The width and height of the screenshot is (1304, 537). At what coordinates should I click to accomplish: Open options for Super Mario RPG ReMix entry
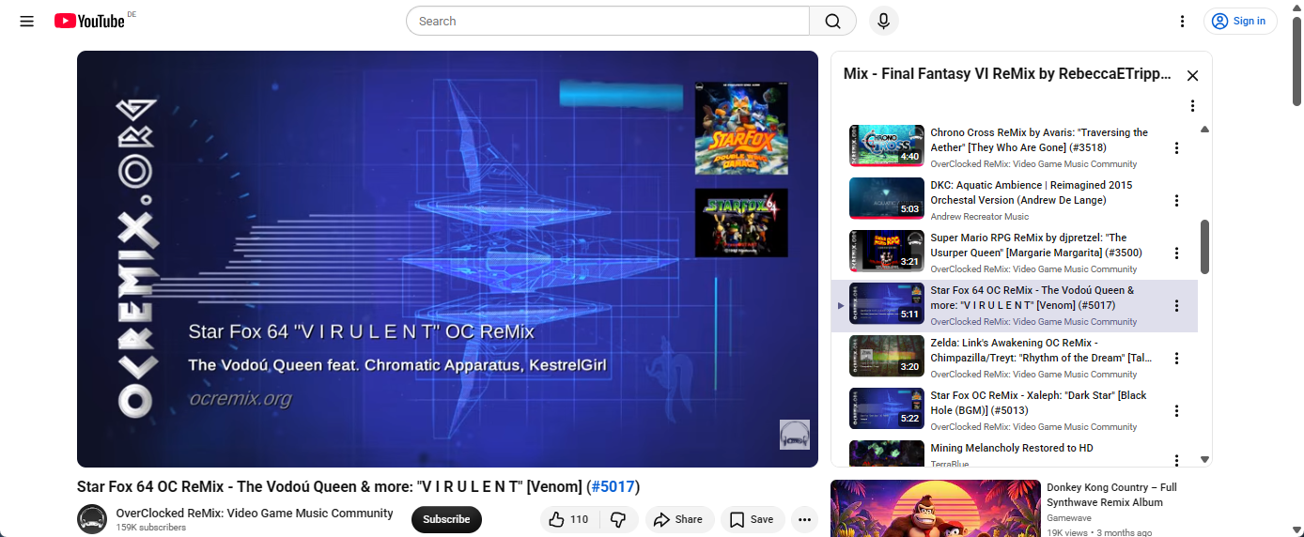(x=1176, y=253)
